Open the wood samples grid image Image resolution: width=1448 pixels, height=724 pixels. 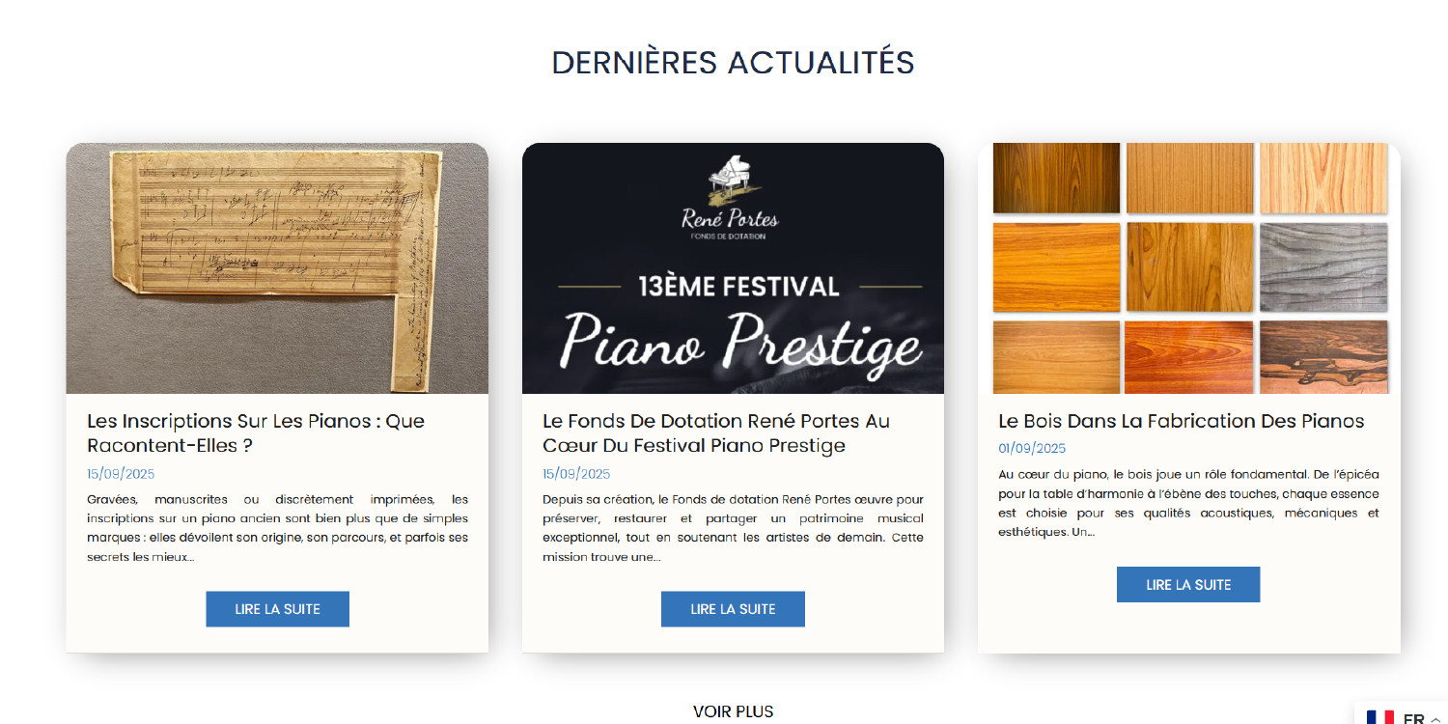[1188, 267]
